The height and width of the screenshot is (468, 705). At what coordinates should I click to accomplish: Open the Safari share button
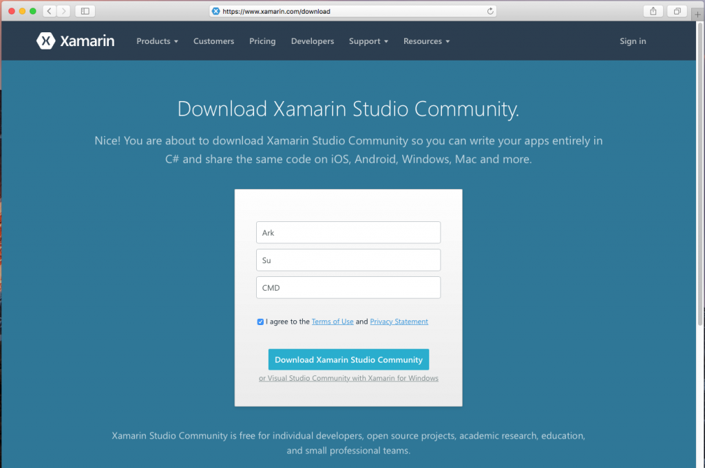coord(653,11)
